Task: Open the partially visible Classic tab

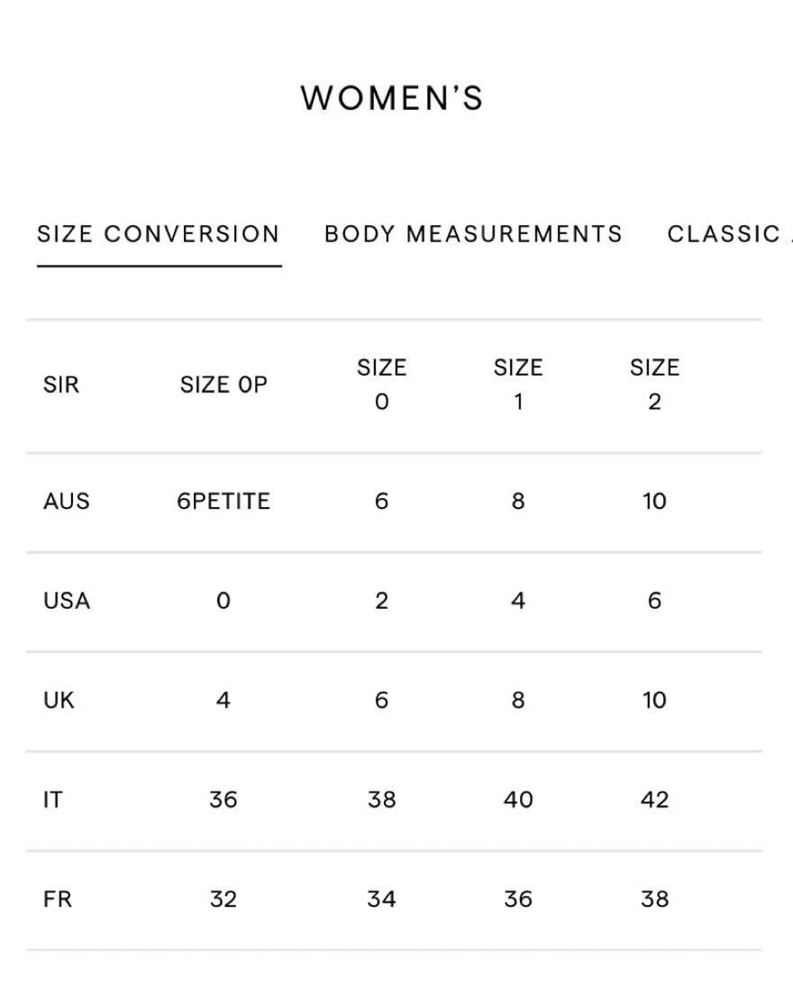Action: pyautogui.click(x=729, y=234)
